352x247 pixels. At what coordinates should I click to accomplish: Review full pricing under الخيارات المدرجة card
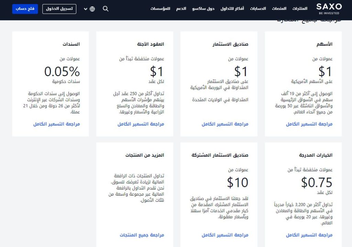(x=309, y=235)
